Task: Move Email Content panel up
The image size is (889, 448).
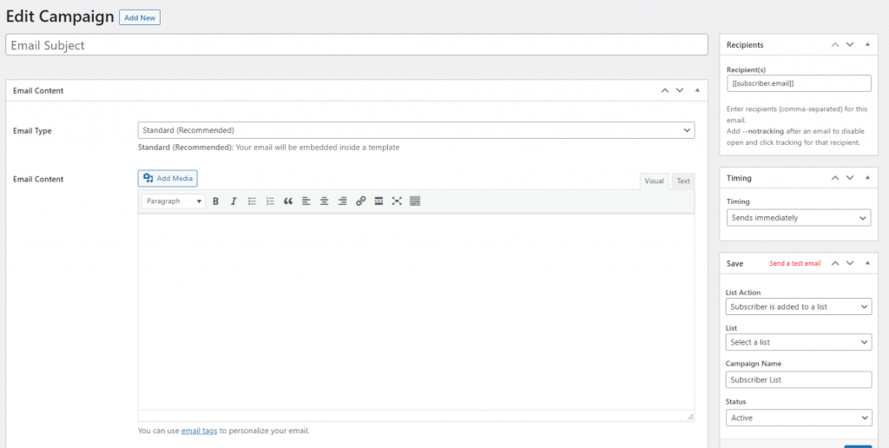Action: pos(665,91)
